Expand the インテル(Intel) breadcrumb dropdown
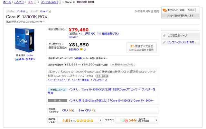 tap(60, 2)
